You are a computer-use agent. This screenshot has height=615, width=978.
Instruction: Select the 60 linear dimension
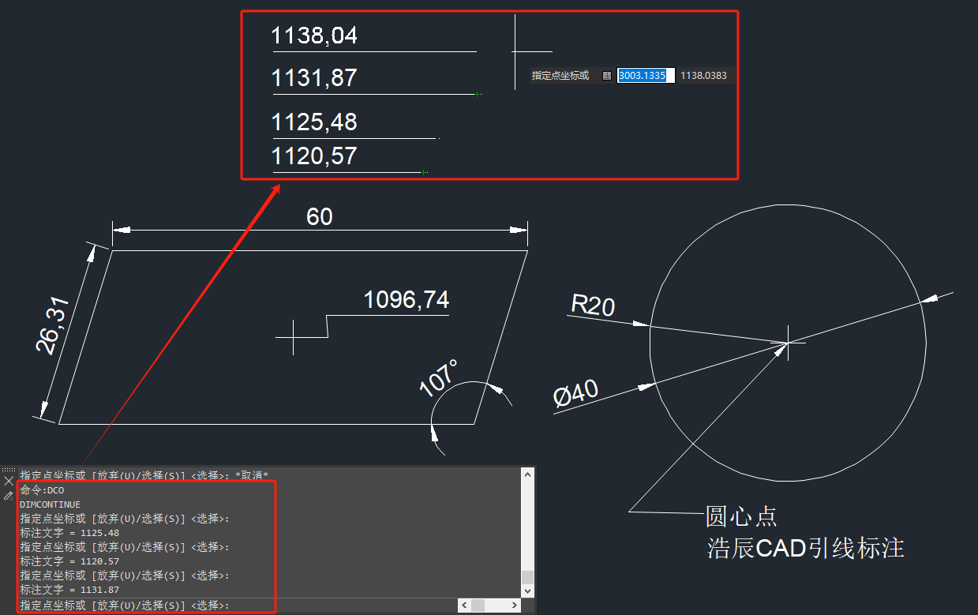click(320, 216)
